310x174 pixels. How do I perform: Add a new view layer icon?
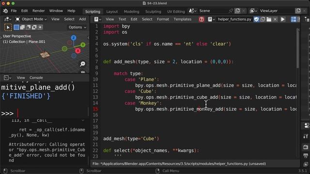pyautogui.click(x=298, y=11)
